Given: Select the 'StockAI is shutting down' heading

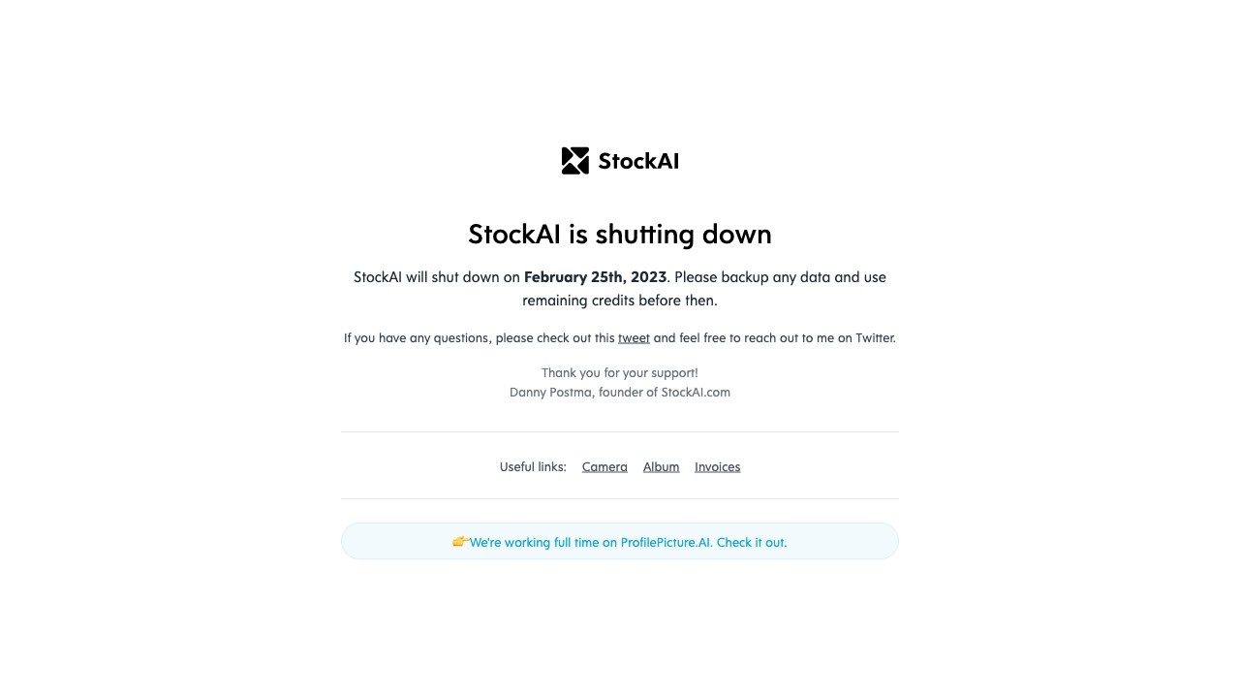Looking at the screenshot, I should [x=620, y=234].
